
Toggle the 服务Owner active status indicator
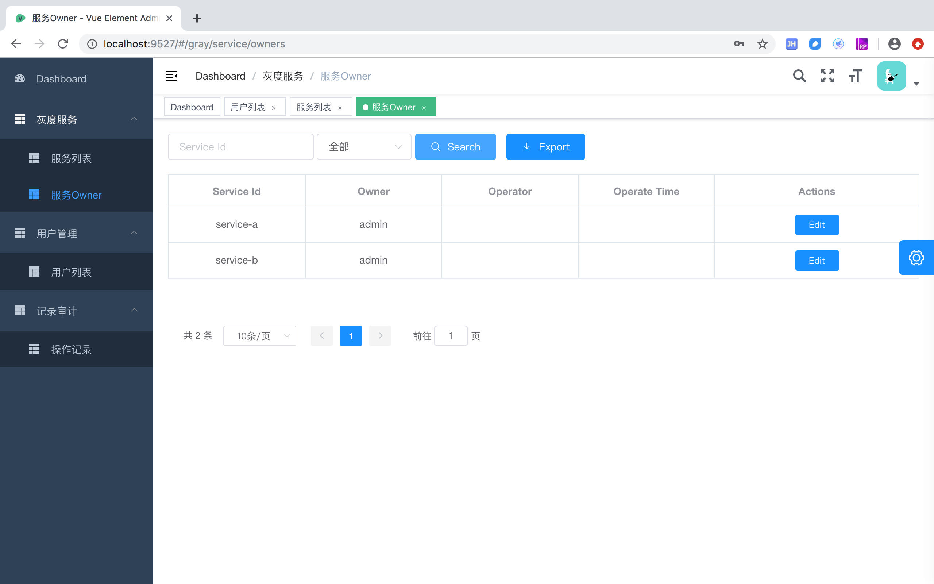365,107
